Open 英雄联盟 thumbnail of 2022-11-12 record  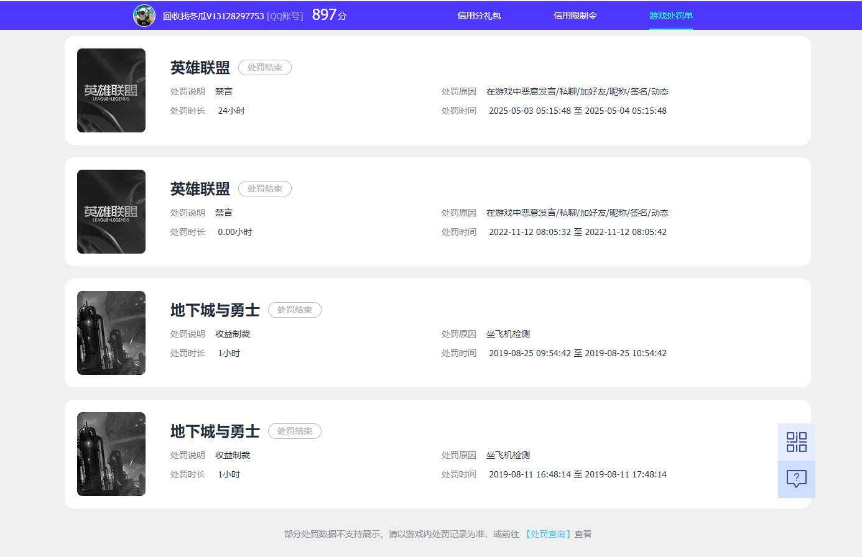tap(111, 212)
